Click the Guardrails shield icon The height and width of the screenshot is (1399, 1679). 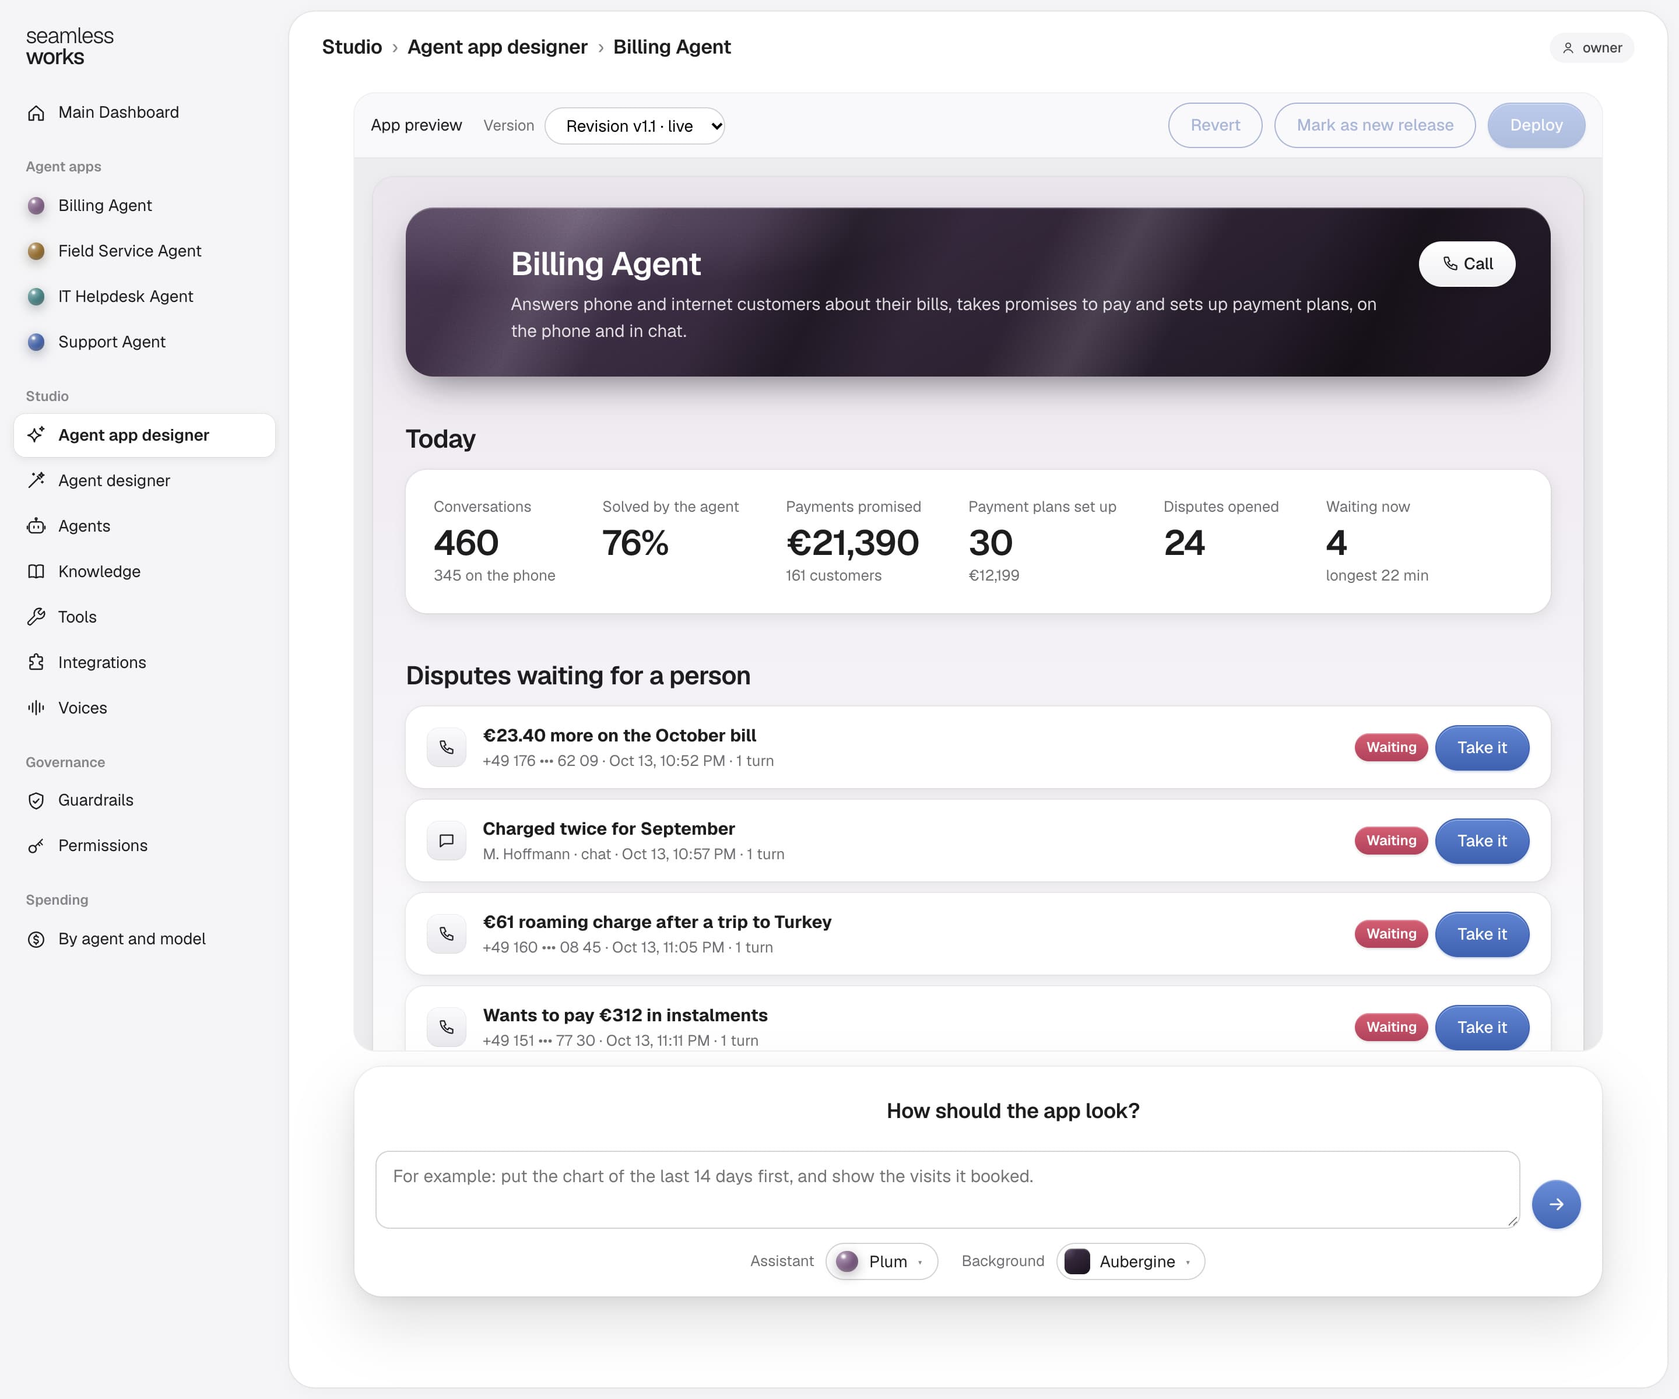click(36, 800)
